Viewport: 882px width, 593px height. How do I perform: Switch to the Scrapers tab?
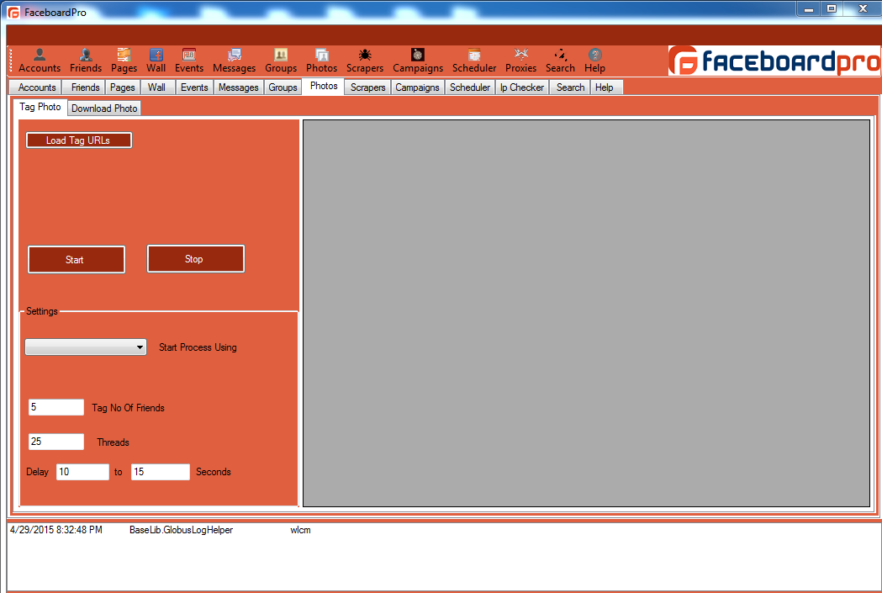[x=368, y=87]
